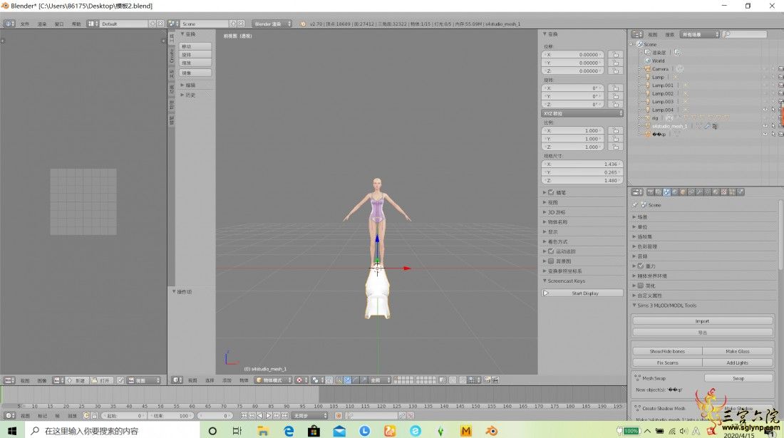Click the Camera object icon in outliner
This screenshot has height=438, width=784.
(647, 69)
